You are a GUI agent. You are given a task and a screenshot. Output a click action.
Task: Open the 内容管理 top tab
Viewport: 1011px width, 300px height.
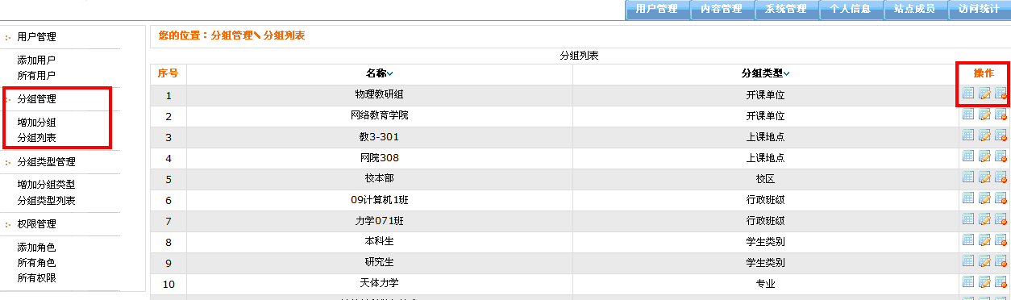click(x=721, y=10)
